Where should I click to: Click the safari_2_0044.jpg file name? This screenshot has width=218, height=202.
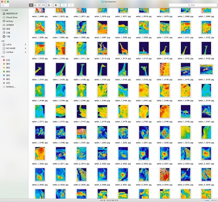click(185, 185)
